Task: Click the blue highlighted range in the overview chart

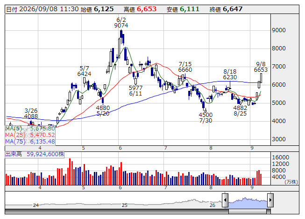Action: coord(248,203)
